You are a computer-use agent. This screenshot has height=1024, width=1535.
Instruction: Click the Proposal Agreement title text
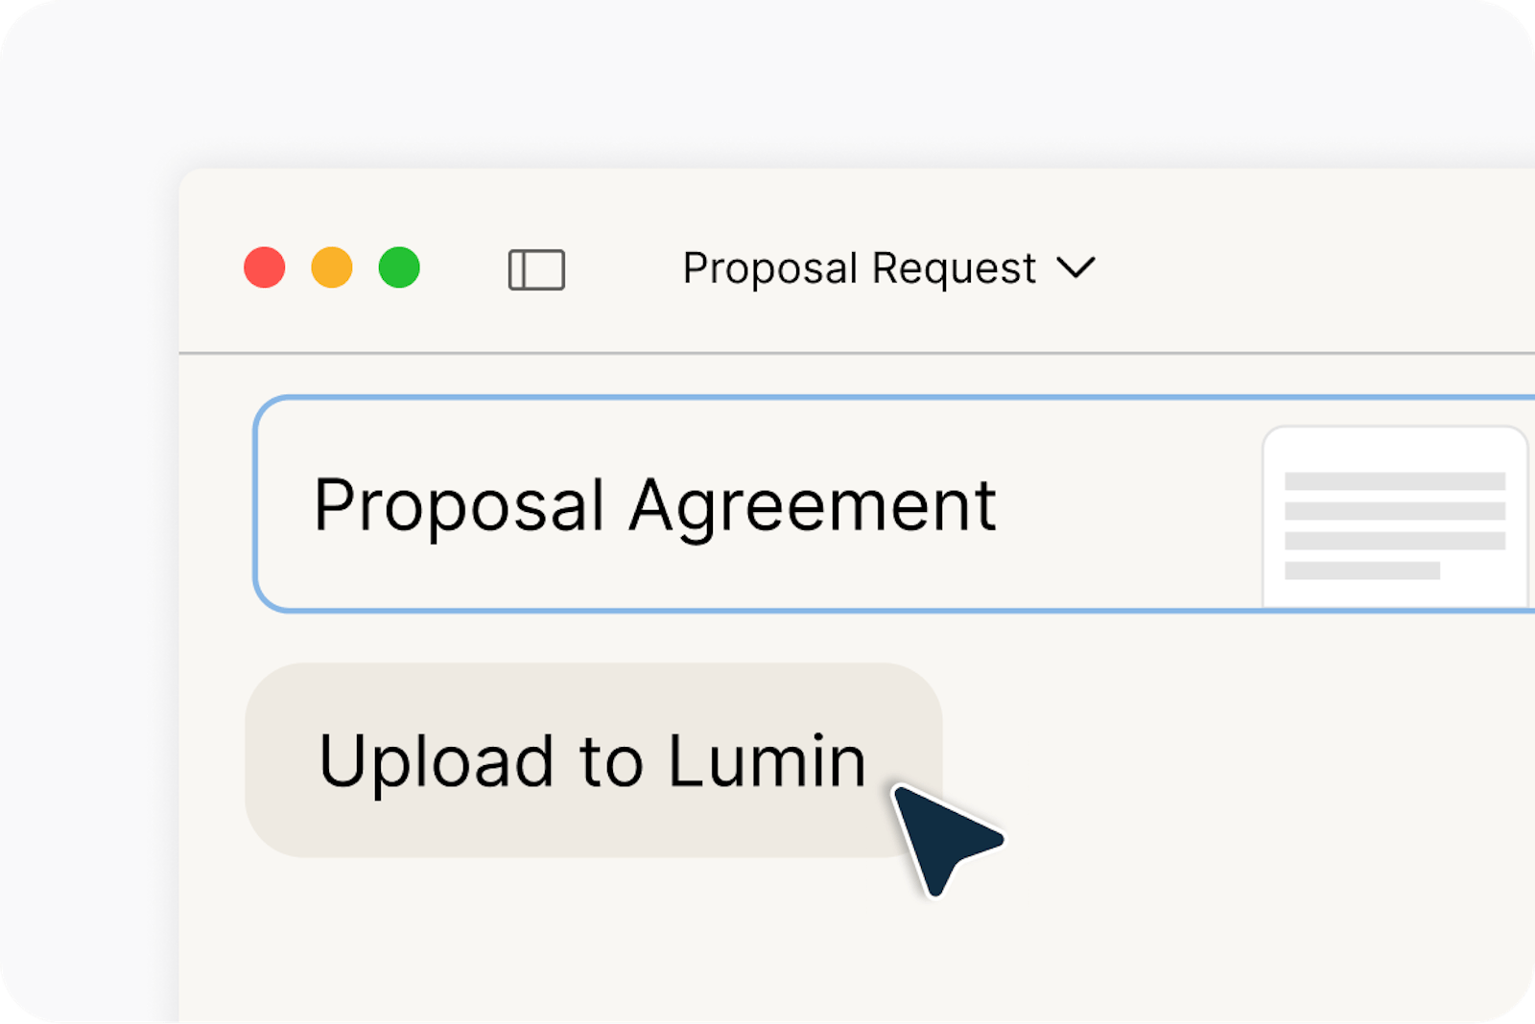pos(655,505)
